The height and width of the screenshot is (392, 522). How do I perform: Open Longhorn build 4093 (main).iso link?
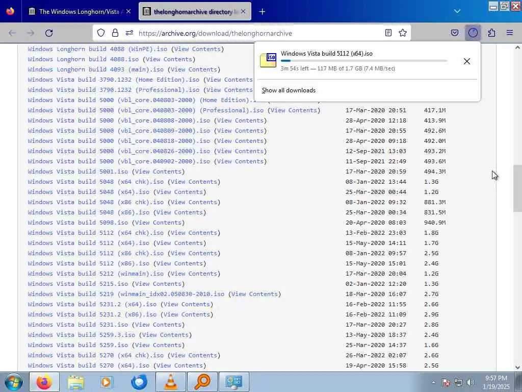point(96,69)
